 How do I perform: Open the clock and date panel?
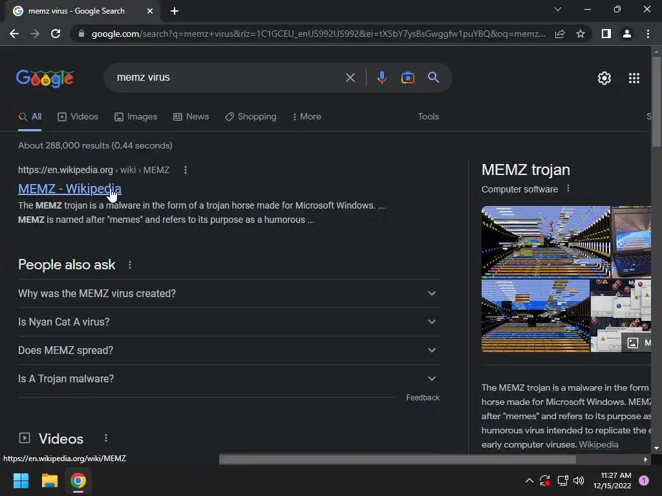[x=612, y=480]
